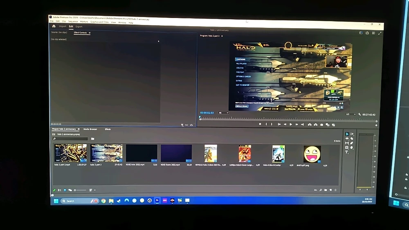Switch to the Media Browser tab

coord(90,129)
